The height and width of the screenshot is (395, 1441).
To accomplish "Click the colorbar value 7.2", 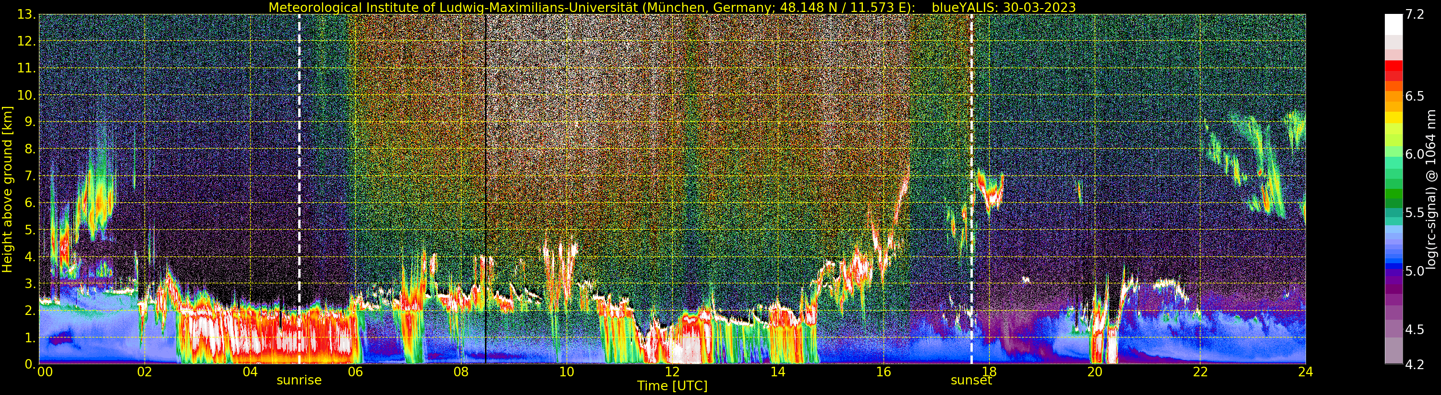I will 1415,14.
